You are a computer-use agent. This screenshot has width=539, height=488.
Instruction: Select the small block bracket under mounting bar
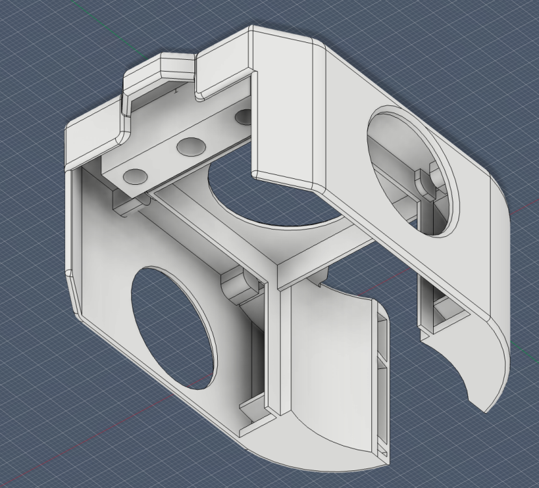(x=127, y=204)
